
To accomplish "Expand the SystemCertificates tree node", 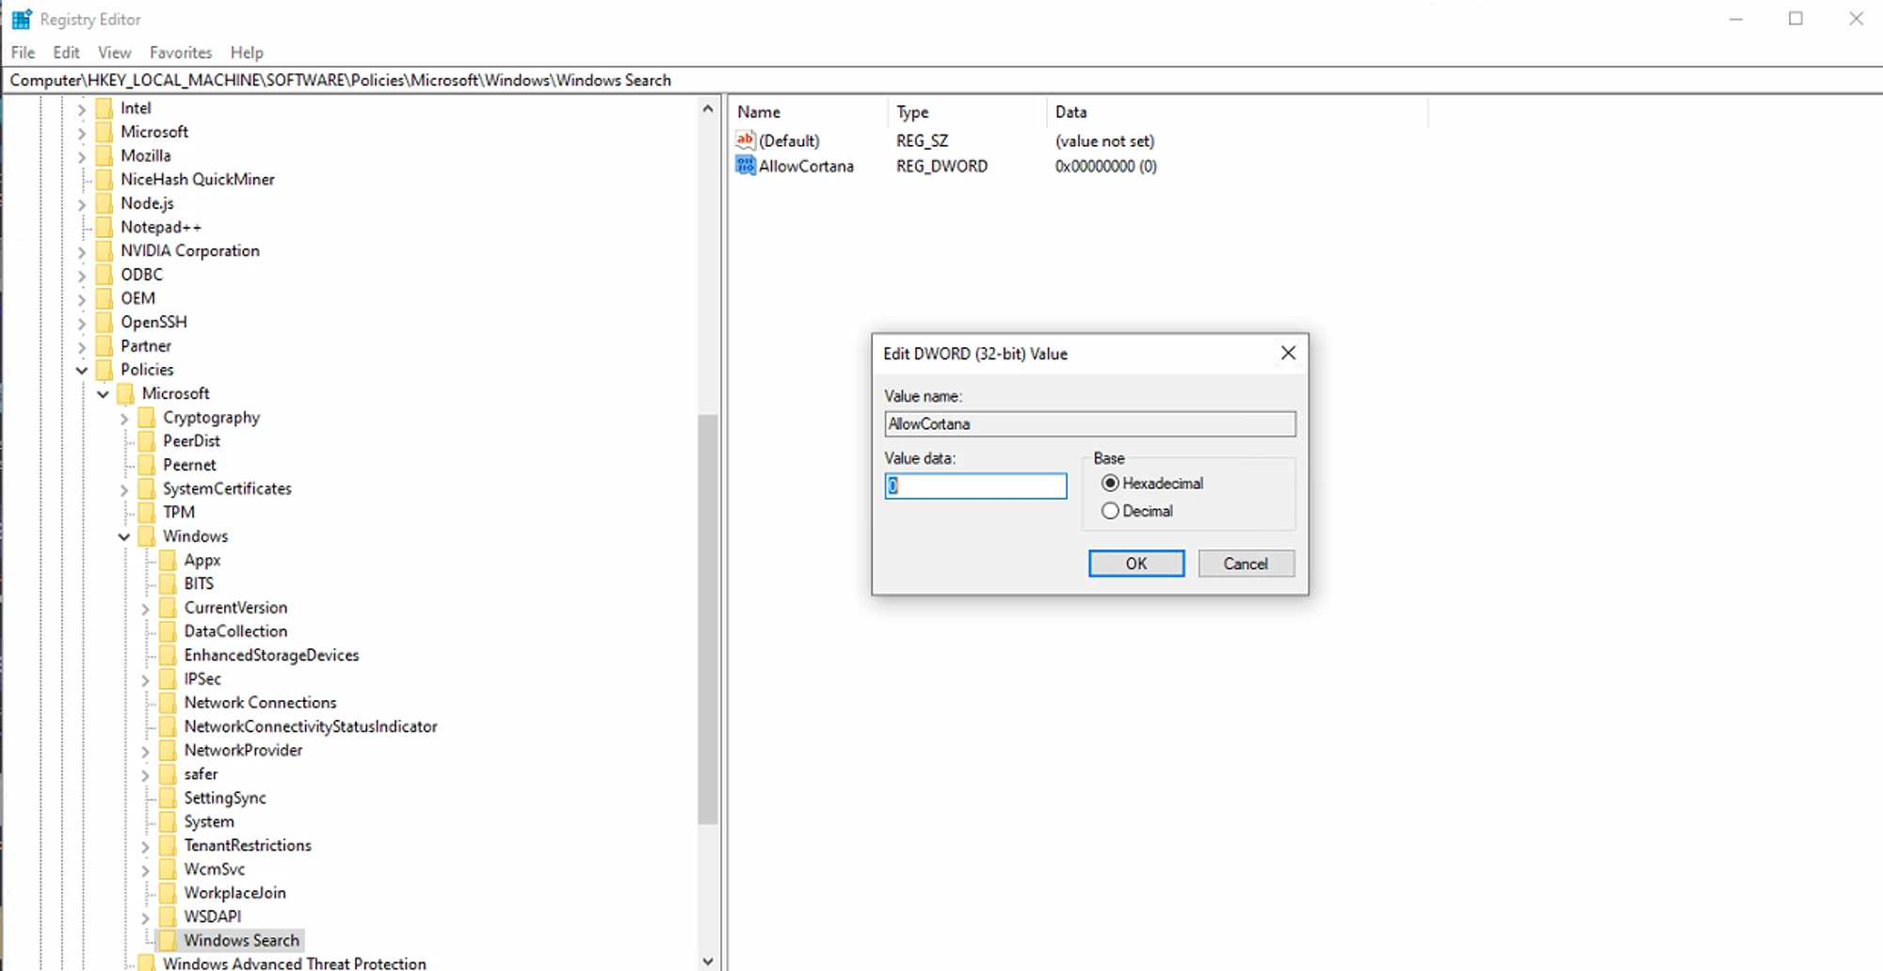I will click(x=124, y=490).
